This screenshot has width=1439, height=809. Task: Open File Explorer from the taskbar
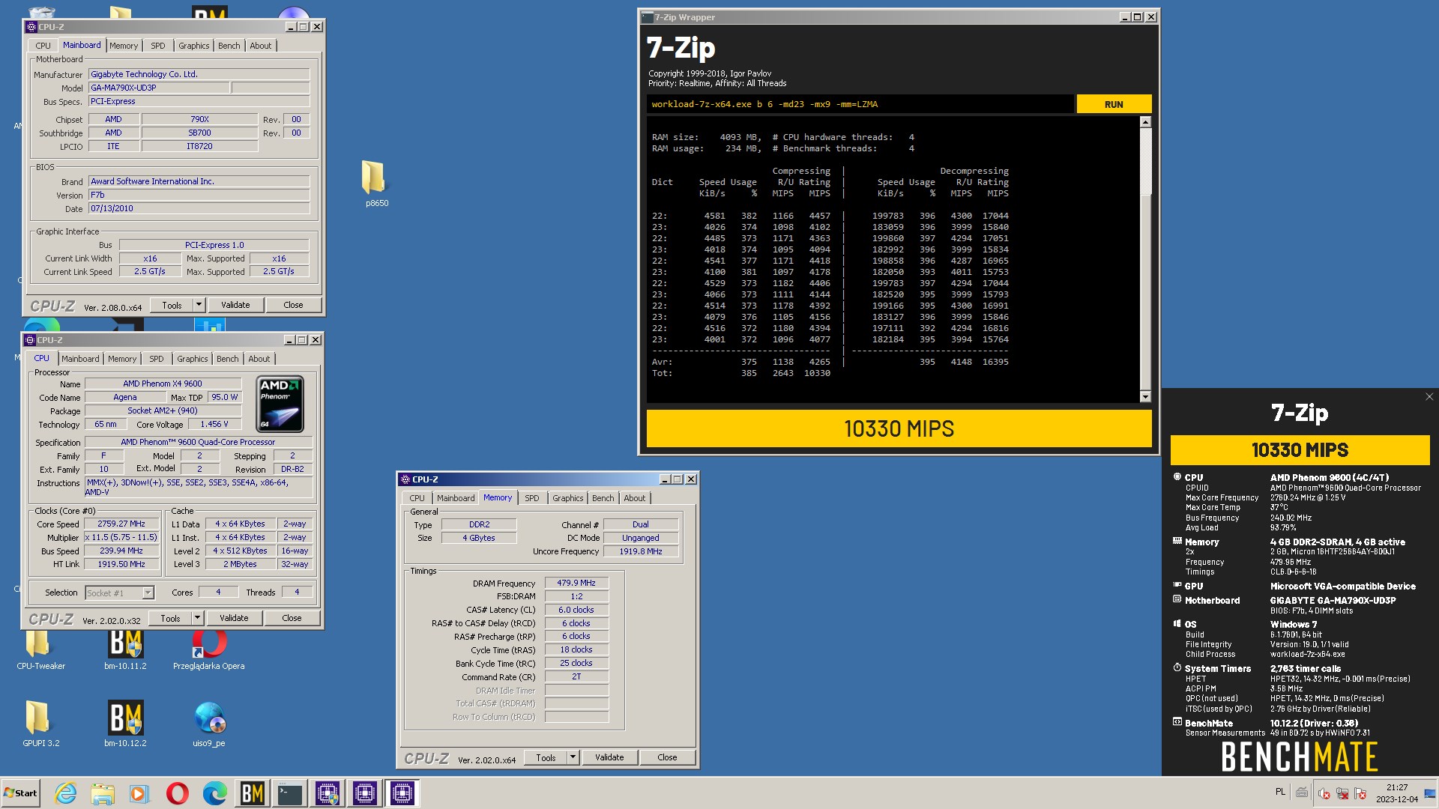(103, 793)
